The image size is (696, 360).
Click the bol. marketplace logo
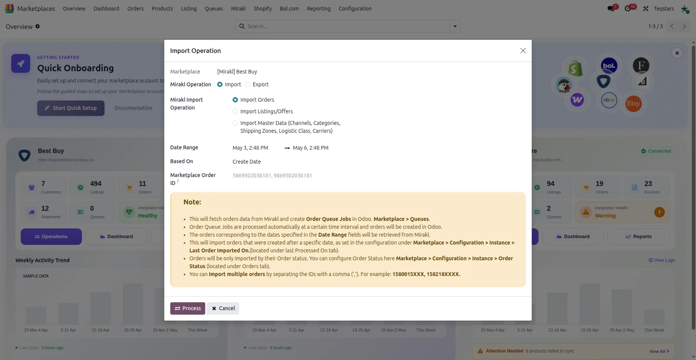[609, 66]
